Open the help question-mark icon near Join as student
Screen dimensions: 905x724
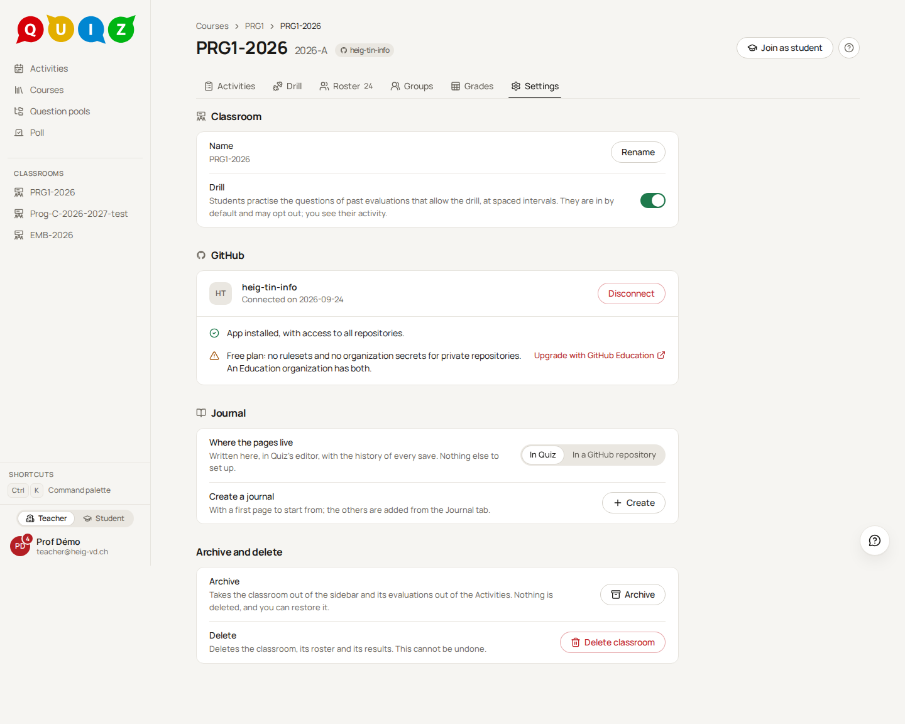pos(848,48)
